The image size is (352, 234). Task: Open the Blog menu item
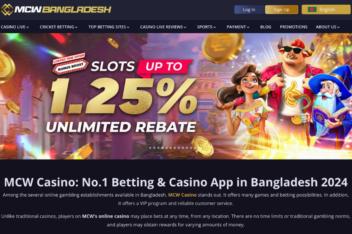[266, 27]
